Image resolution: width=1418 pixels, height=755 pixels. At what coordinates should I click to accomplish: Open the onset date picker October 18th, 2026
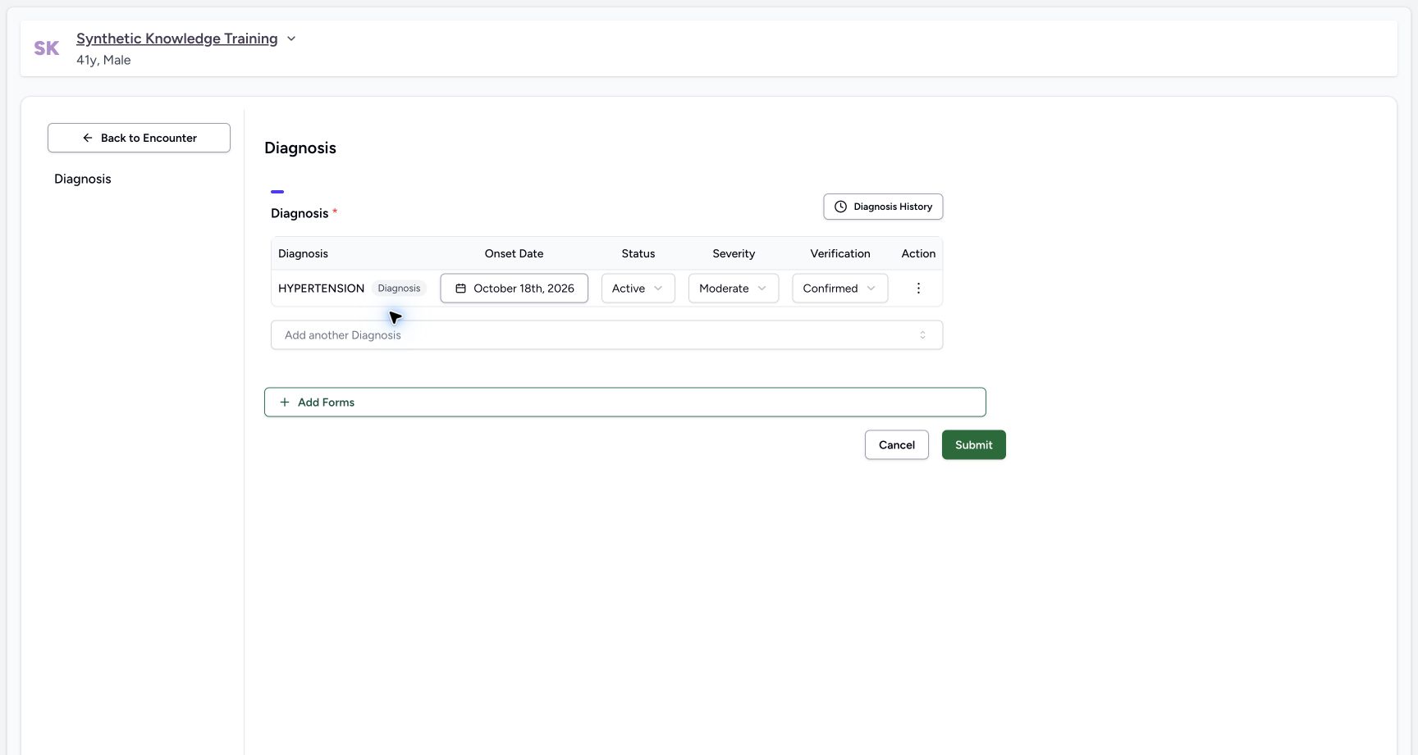pyautogui.click(x=514, y=289)
